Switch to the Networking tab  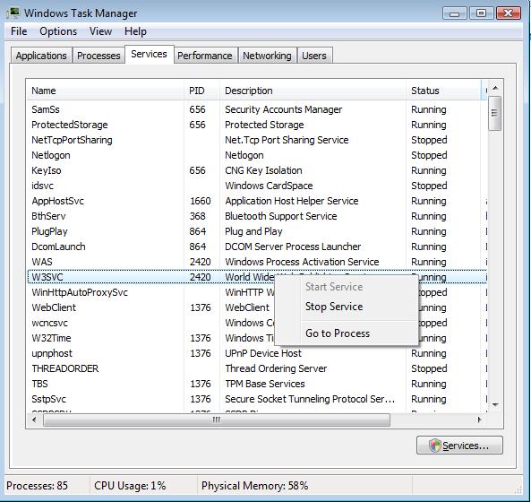(x=267, y=56)
